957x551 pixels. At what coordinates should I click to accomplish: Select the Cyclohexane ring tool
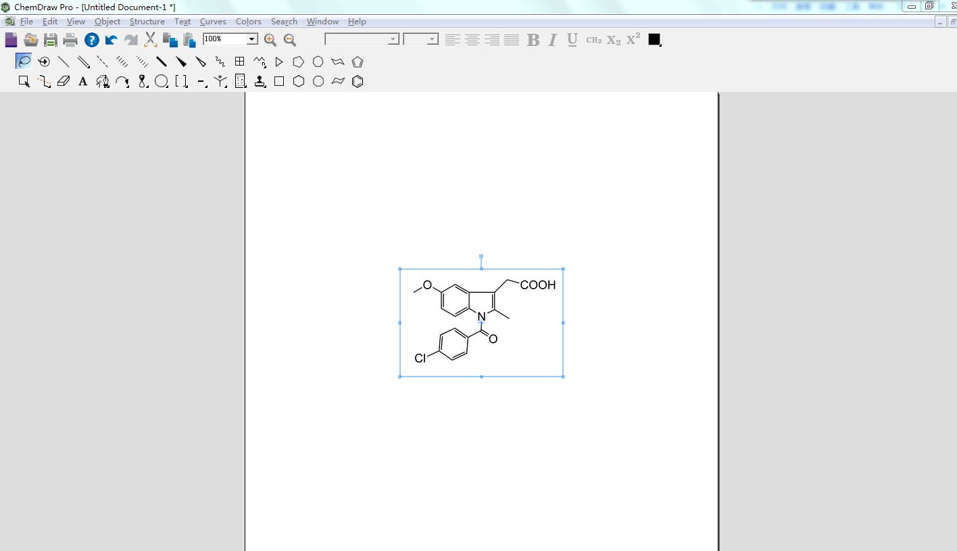click(299, 81)
